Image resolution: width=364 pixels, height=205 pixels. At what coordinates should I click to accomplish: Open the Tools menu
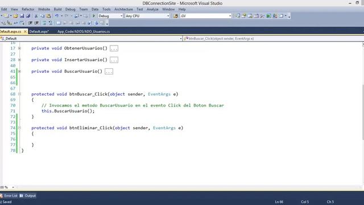[x=106, y=9]
